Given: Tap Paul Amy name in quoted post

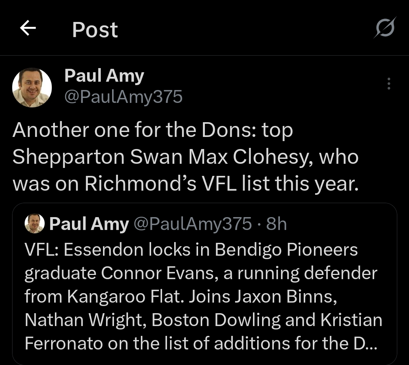Looking at the screenshot, I should 89,224.
